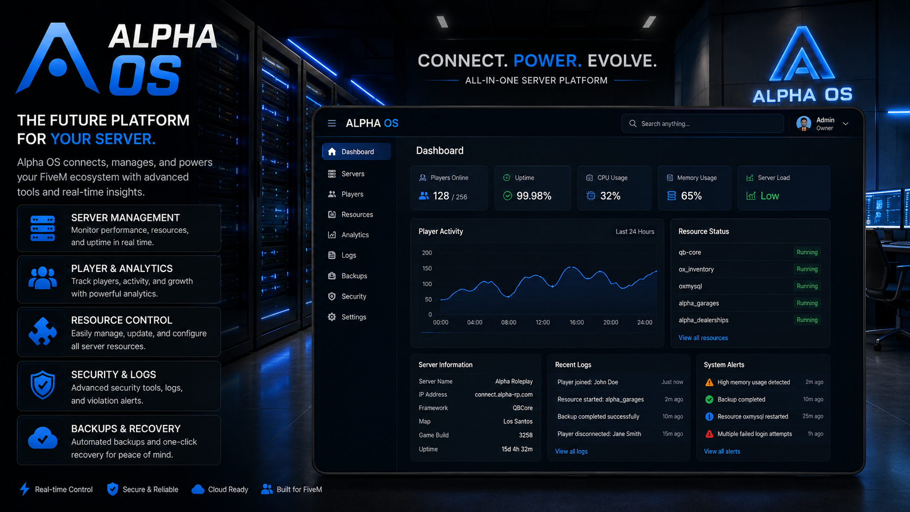Go to the Servers menu item

point(356,174)
